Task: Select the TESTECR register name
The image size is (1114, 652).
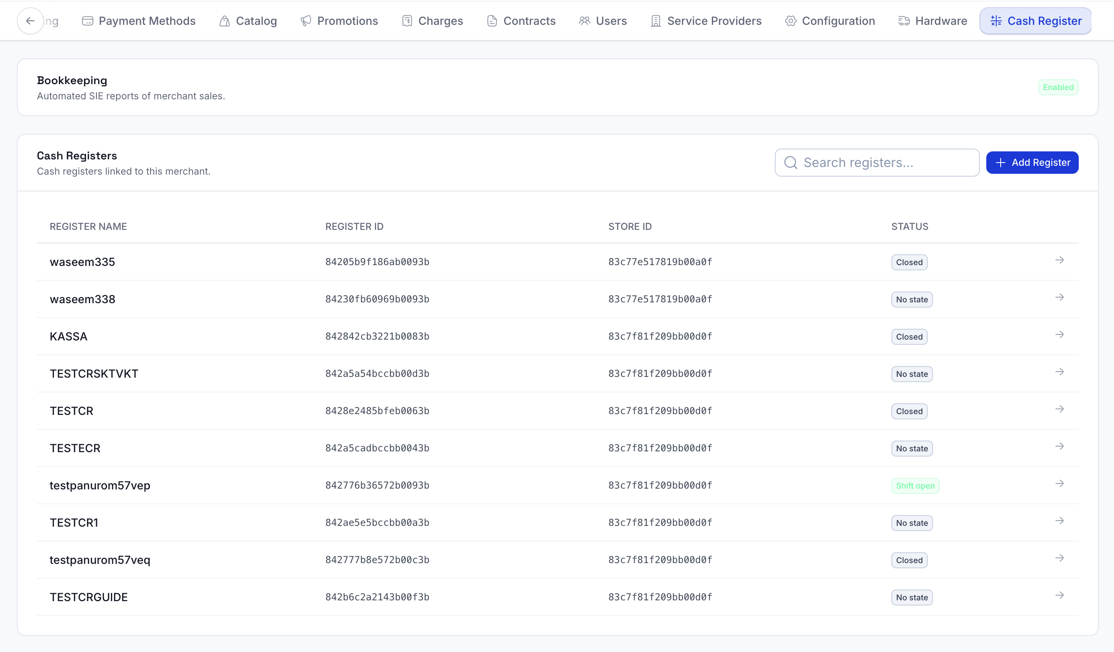Action: pos(75,448)
